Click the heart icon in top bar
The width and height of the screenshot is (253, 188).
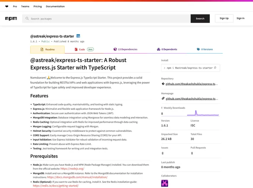point(7,7)
